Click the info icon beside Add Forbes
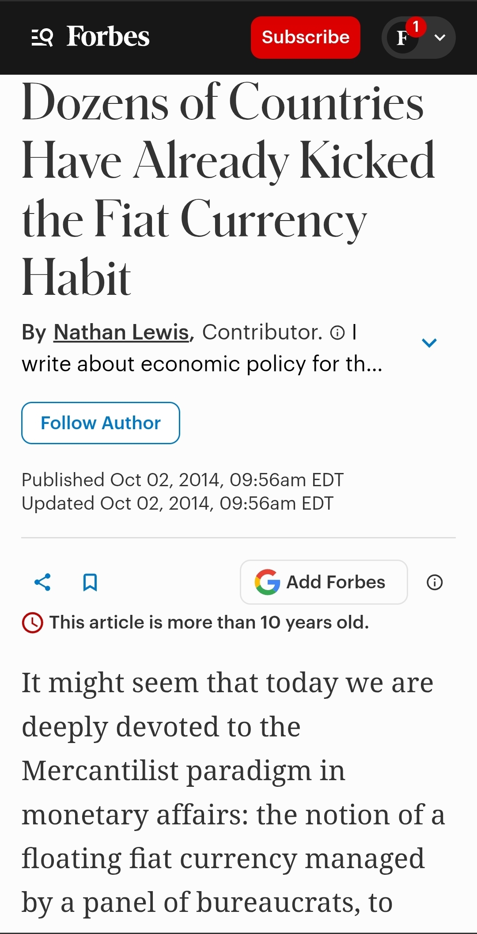This screenshot has width=477, height=934. point(435,582)
